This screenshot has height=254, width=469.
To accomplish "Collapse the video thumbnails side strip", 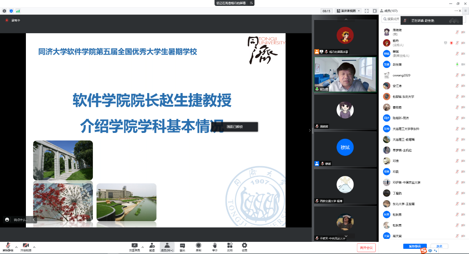I will coord(310,130).
